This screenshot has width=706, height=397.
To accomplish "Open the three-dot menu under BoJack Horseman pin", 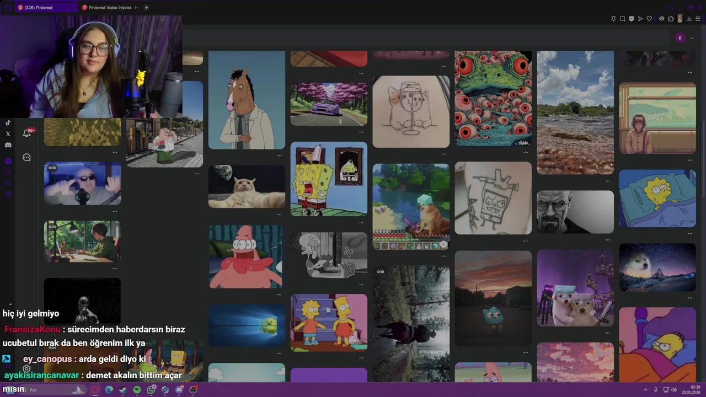I will tap(279, 155).
